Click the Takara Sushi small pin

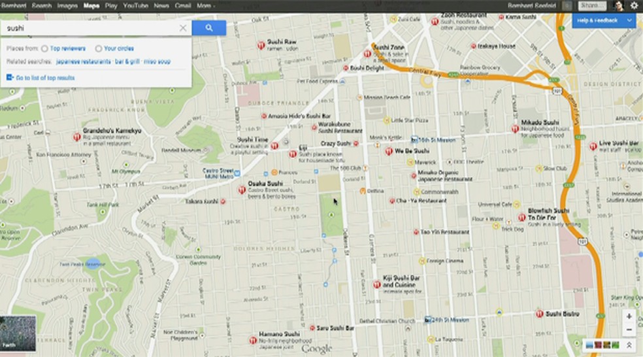click(223, 201)
